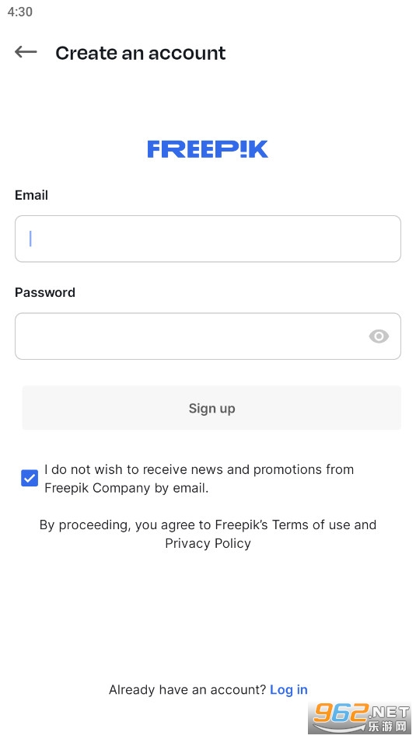
Task: Tap the Create an account title
Action: pos(141,53)
